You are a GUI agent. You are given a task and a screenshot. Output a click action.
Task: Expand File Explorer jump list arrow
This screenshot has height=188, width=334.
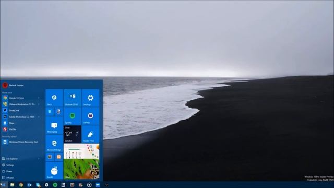tap(39, 159)
